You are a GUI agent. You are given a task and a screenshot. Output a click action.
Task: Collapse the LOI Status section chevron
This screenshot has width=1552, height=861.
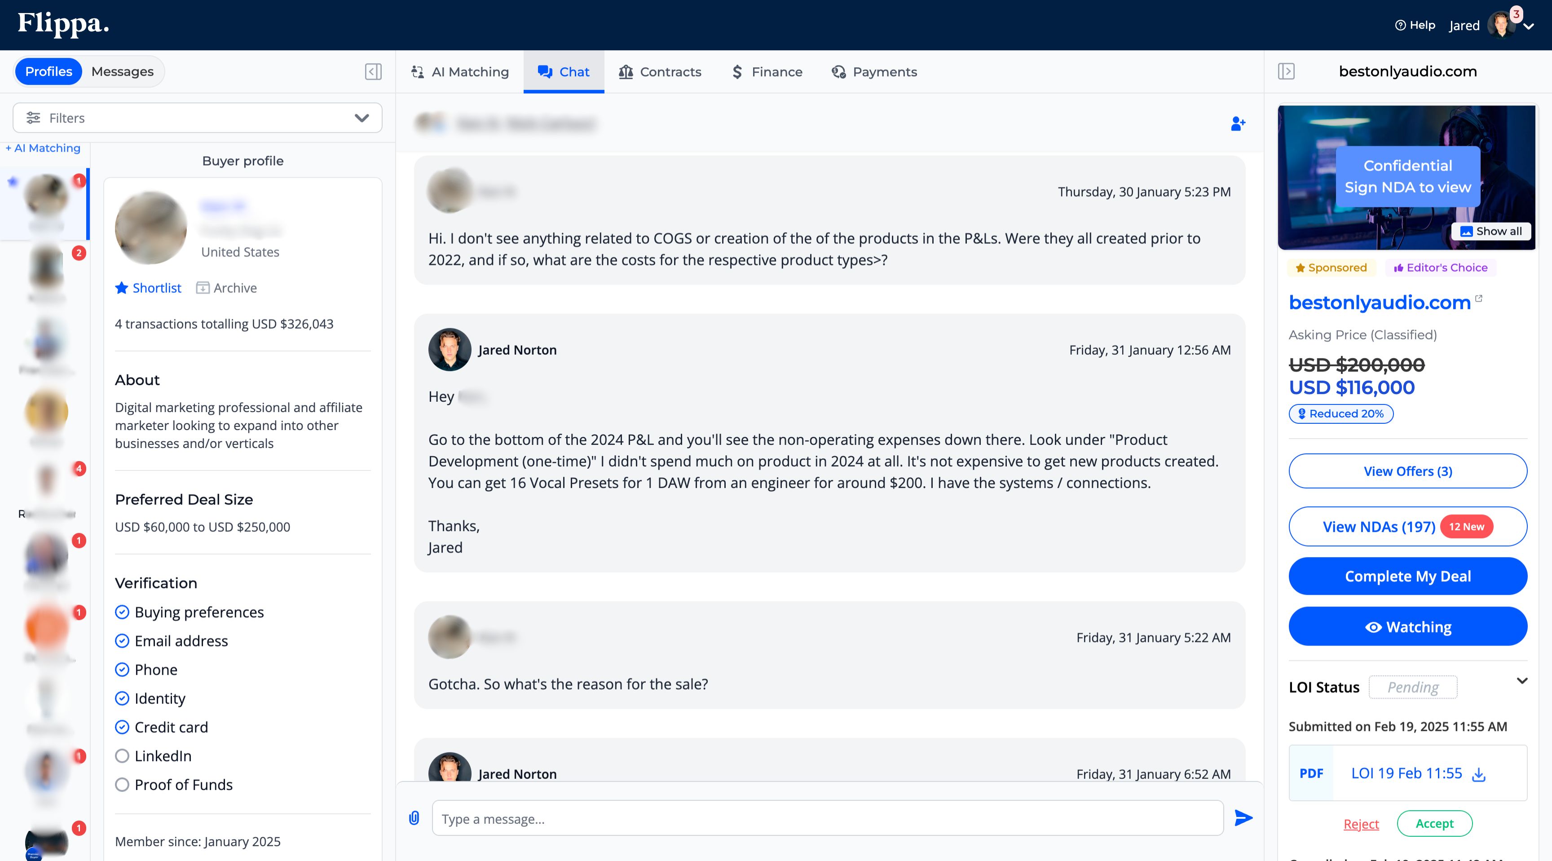pyautogui.click(x=1522, y=681)
